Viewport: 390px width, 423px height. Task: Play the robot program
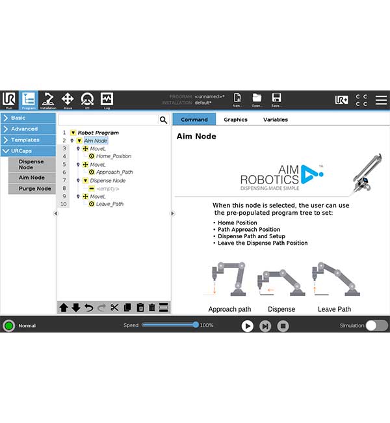point(248,326)
